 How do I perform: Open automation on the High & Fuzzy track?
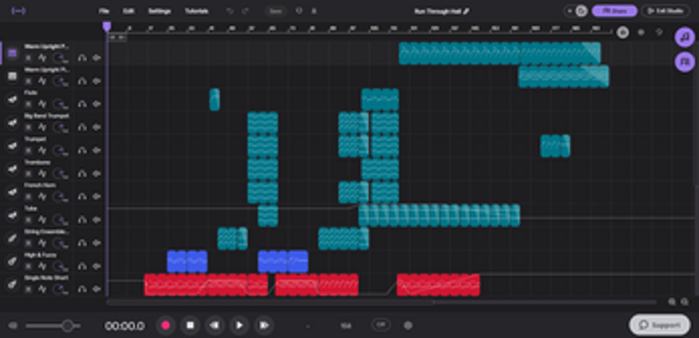(x=42, y=266)
